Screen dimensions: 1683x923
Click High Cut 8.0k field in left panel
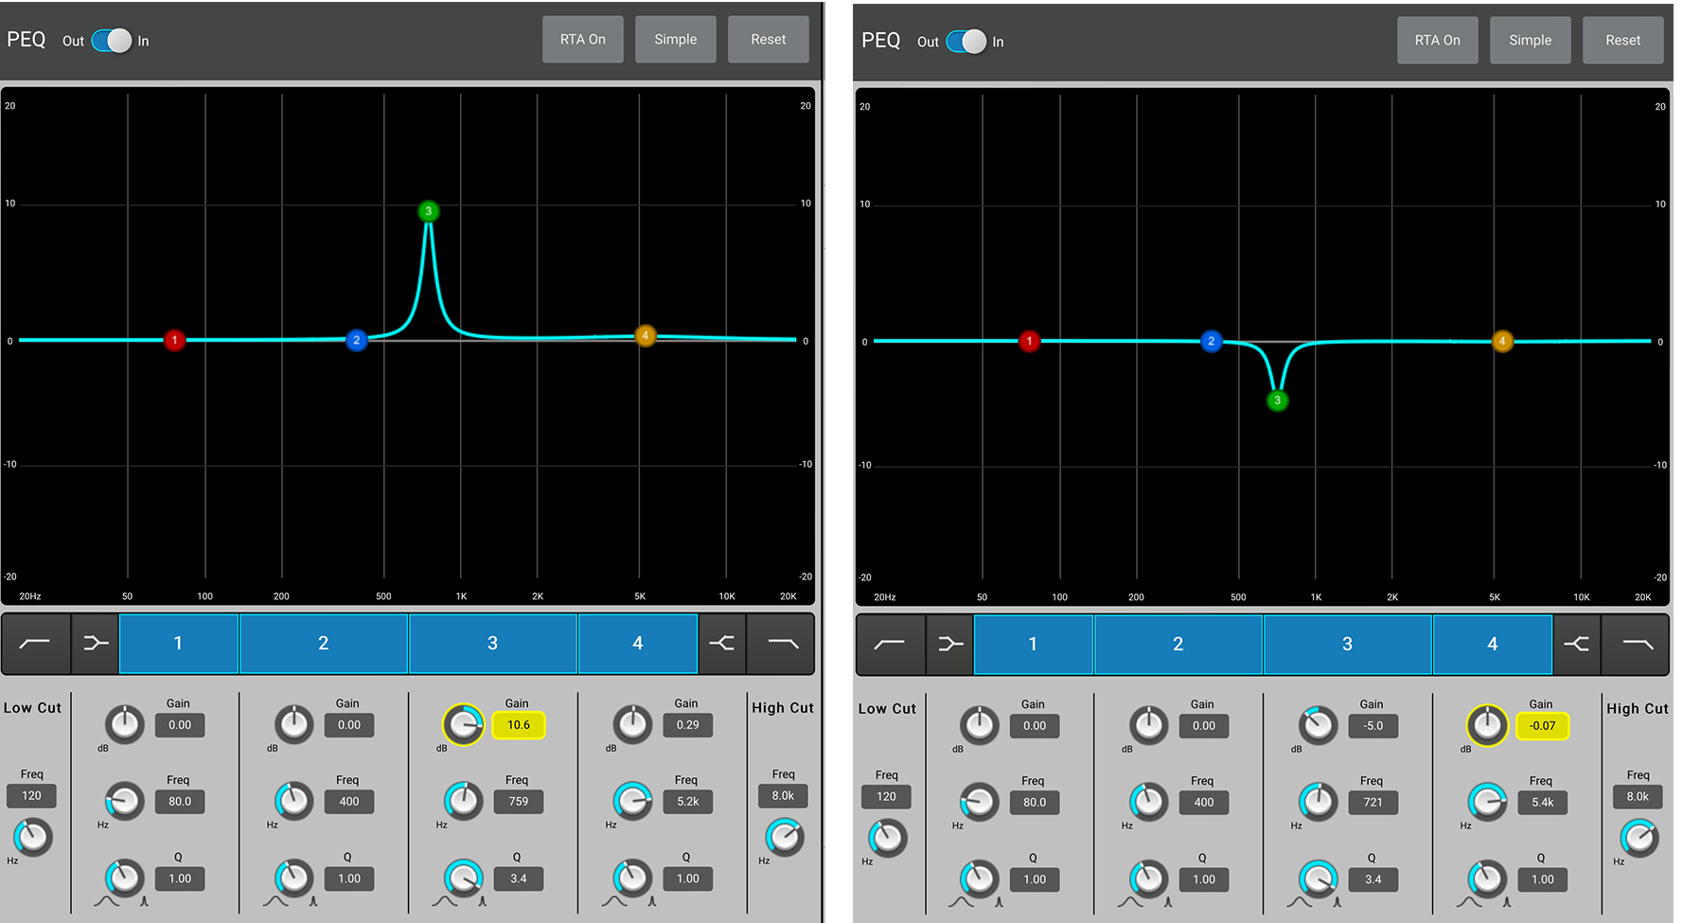pyautogui.click(x=783, y=796)
